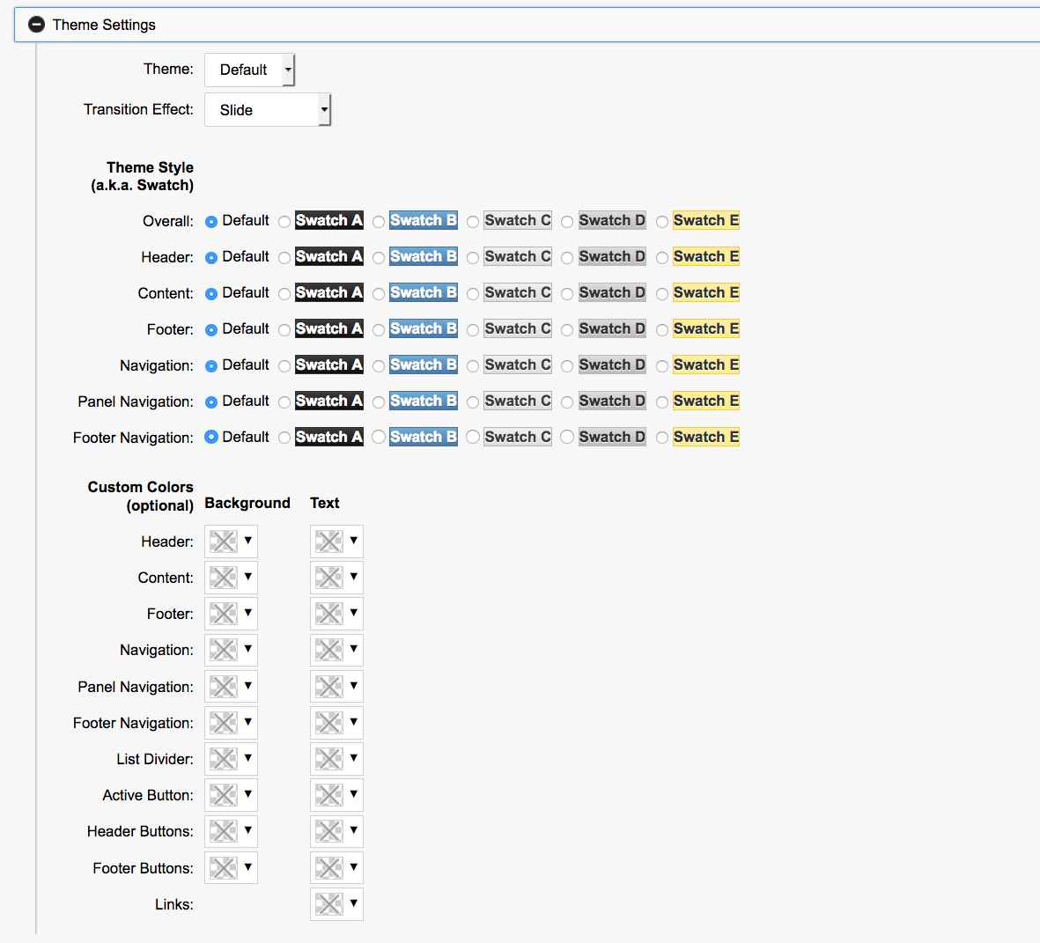Screen dimensions: 1040x943
Task: Open Links text color picker
Action: pyautogui.click(x=336, y=904)
